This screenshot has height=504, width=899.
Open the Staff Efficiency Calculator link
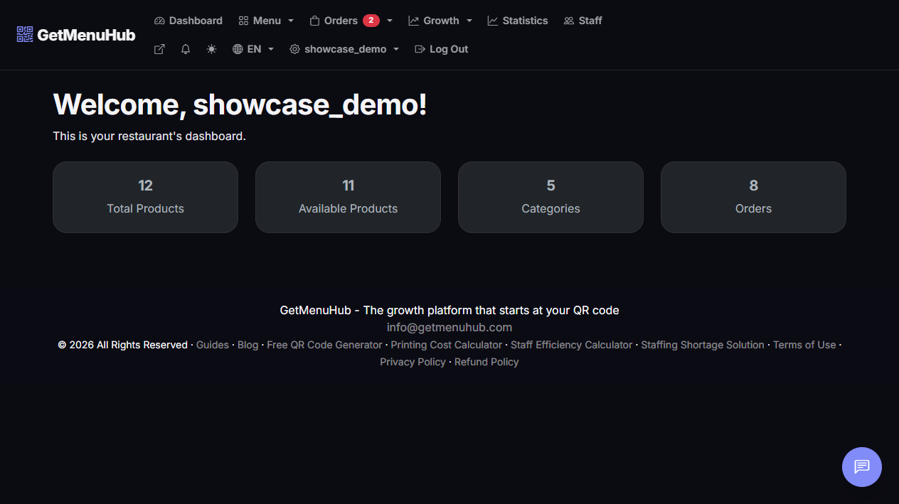click(x=572, y=345)
